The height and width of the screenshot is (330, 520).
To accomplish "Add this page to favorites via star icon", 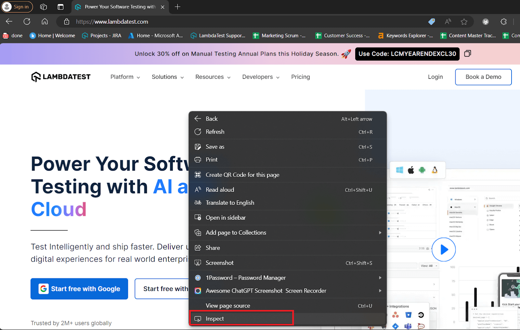I will (x=464, y=21).
